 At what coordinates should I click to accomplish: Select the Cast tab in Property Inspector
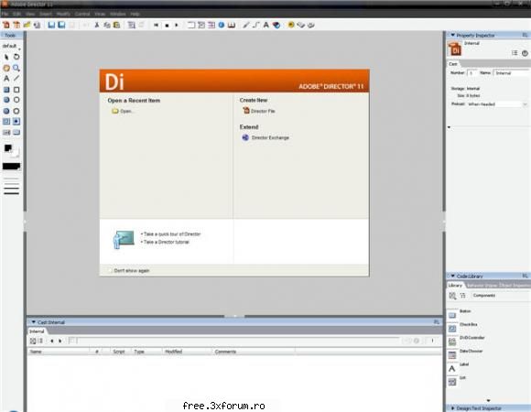[453, 64]
